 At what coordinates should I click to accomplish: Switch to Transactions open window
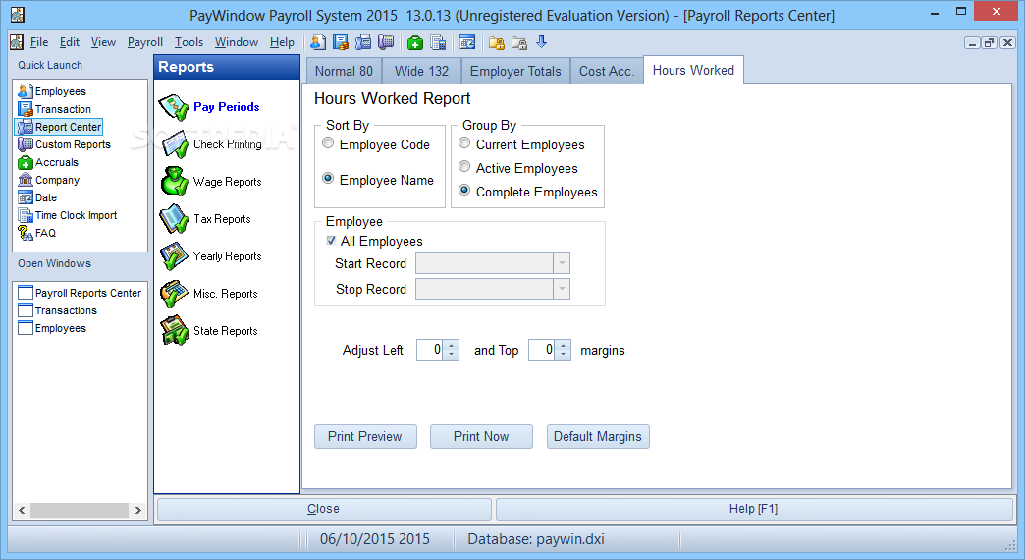pyautogui.click(x=58, y=310)
